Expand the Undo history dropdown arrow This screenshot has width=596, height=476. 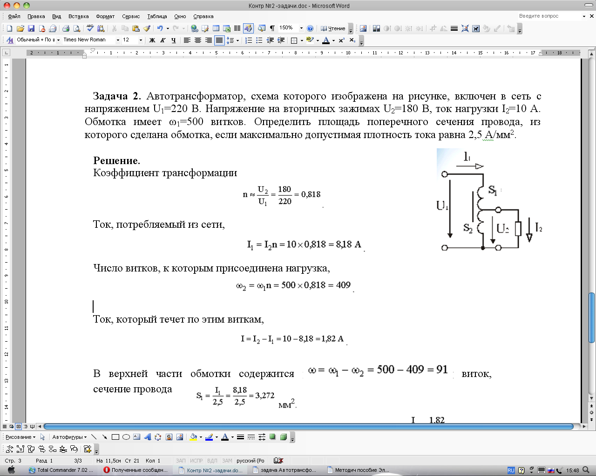(167, 28)
